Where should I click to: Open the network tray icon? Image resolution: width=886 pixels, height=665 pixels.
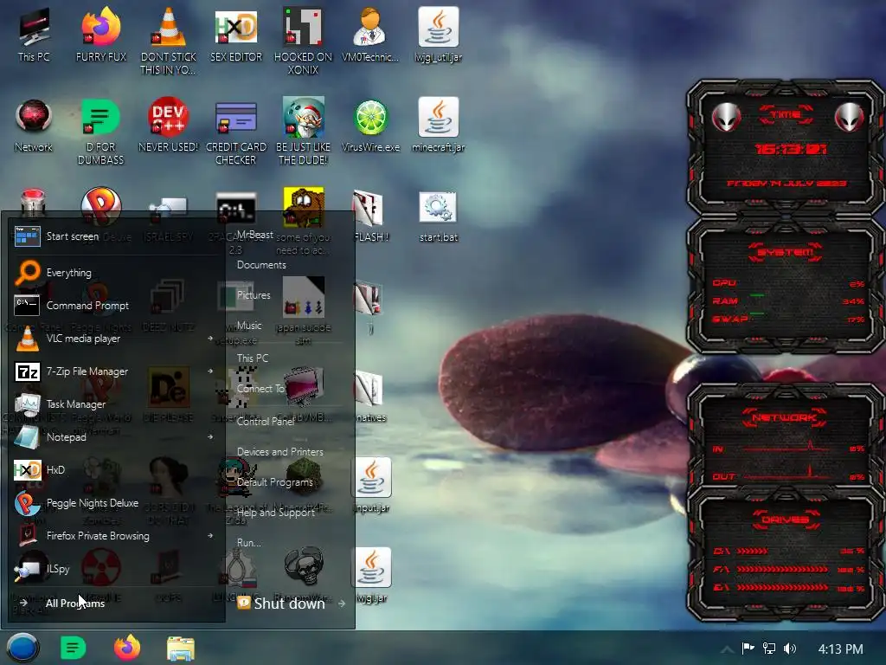[x=769, y=649]
